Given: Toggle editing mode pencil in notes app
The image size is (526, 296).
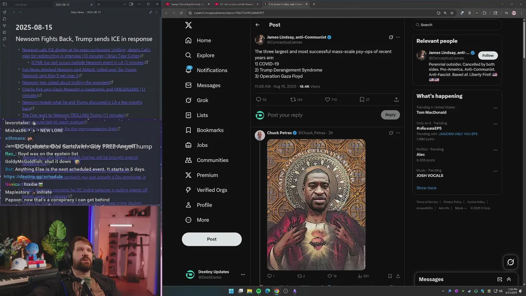Looking at the screenshot, I should tap(150, 12).
